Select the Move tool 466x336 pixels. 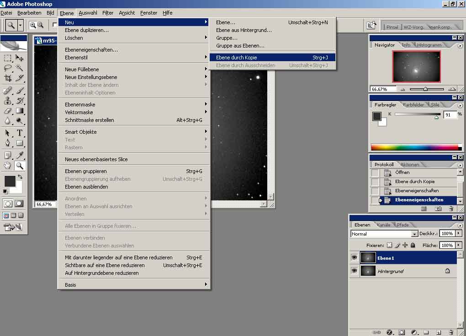(20, 58)
